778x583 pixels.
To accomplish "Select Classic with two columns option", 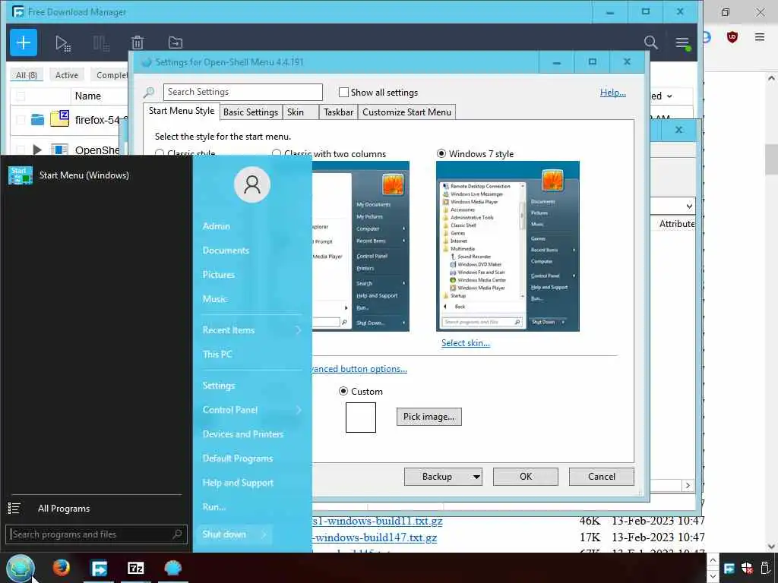I will [x=277, y=153].
